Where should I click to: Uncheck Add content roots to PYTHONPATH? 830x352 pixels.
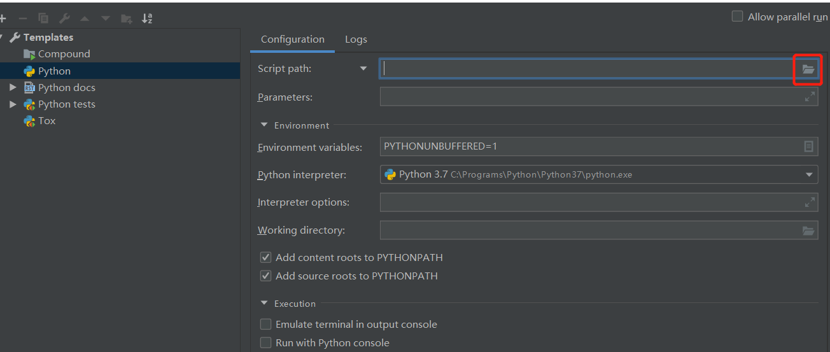pyautogui.click(x=266, y=258)
